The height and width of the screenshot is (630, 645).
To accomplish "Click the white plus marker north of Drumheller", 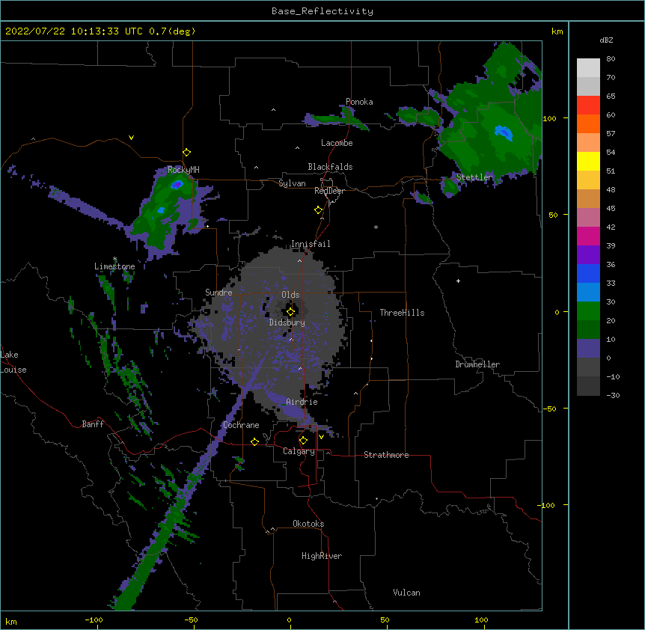I will (458, 281).
